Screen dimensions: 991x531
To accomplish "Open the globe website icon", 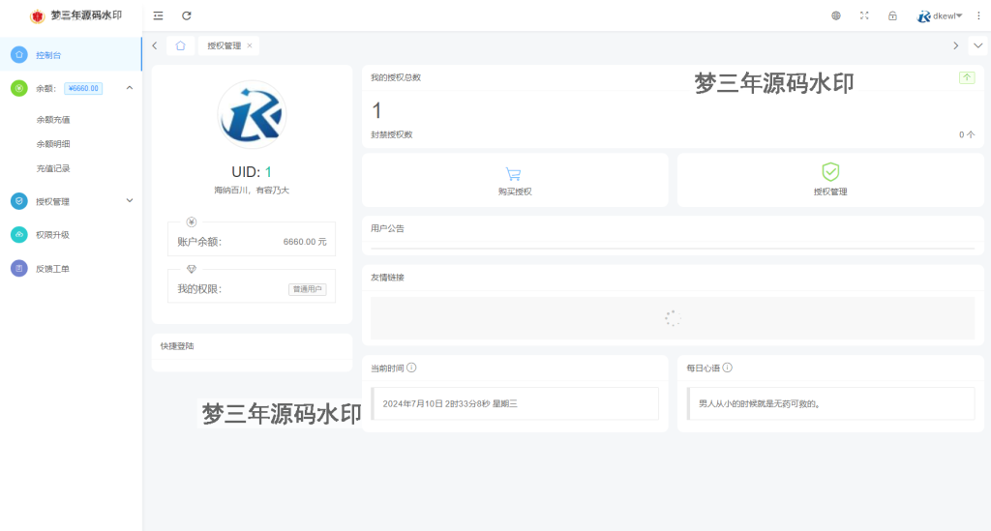I will [x=836, y=15].
